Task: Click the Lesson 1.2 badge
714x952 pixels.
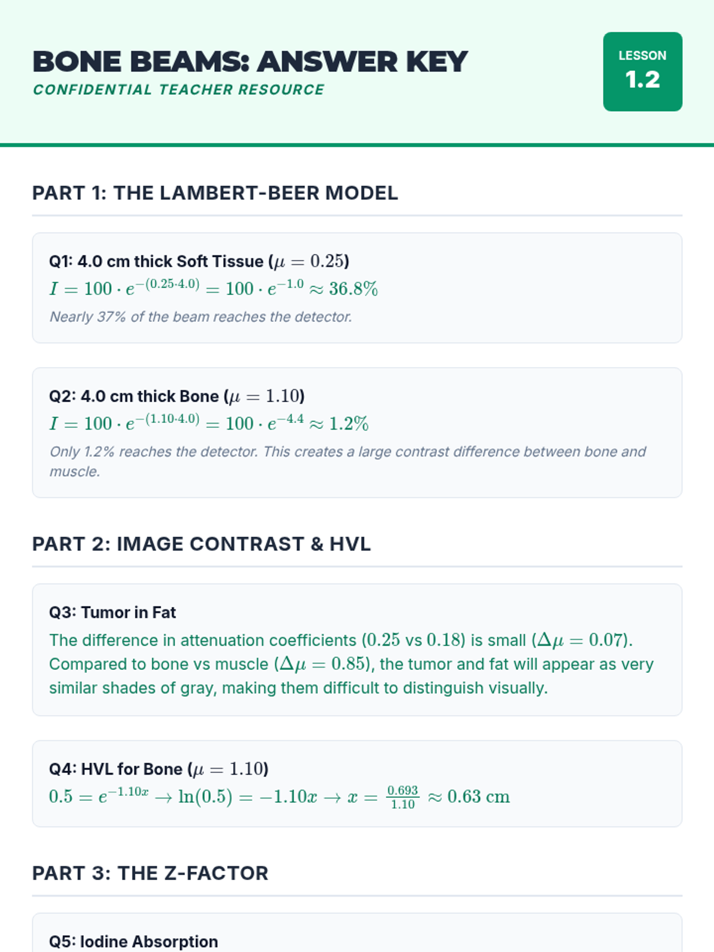Action: pyautogui.click(x=642, y=71)
